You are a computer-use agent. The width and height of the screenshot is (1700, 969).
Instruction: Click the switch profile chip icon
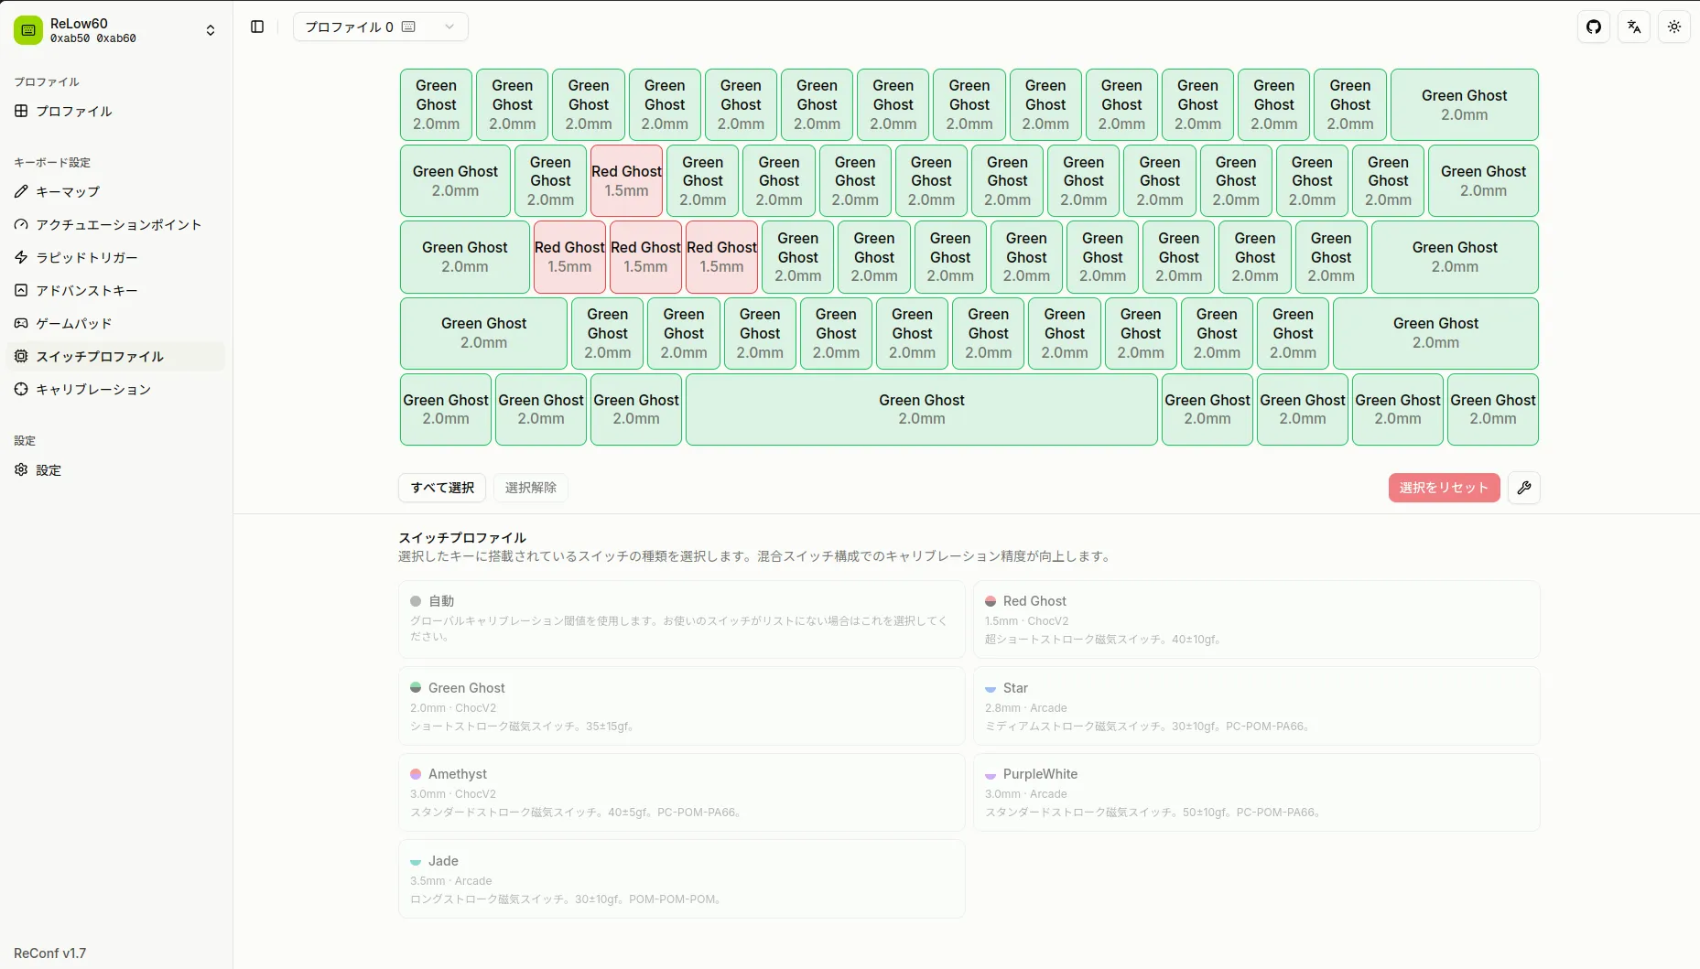(x=21, y=356)
